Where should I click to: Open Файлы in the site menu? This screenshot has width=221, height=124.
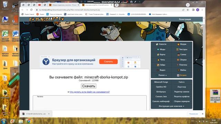point(182,70)
